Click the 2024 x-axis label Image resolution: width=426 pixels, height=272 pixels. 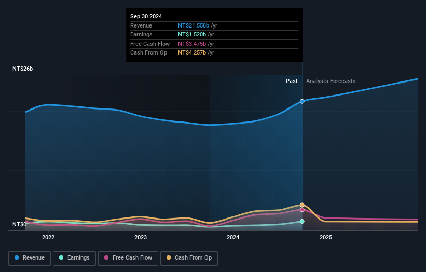233,238
